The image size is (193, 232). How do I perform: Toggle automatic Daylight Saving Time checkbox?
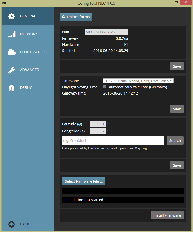105,87
